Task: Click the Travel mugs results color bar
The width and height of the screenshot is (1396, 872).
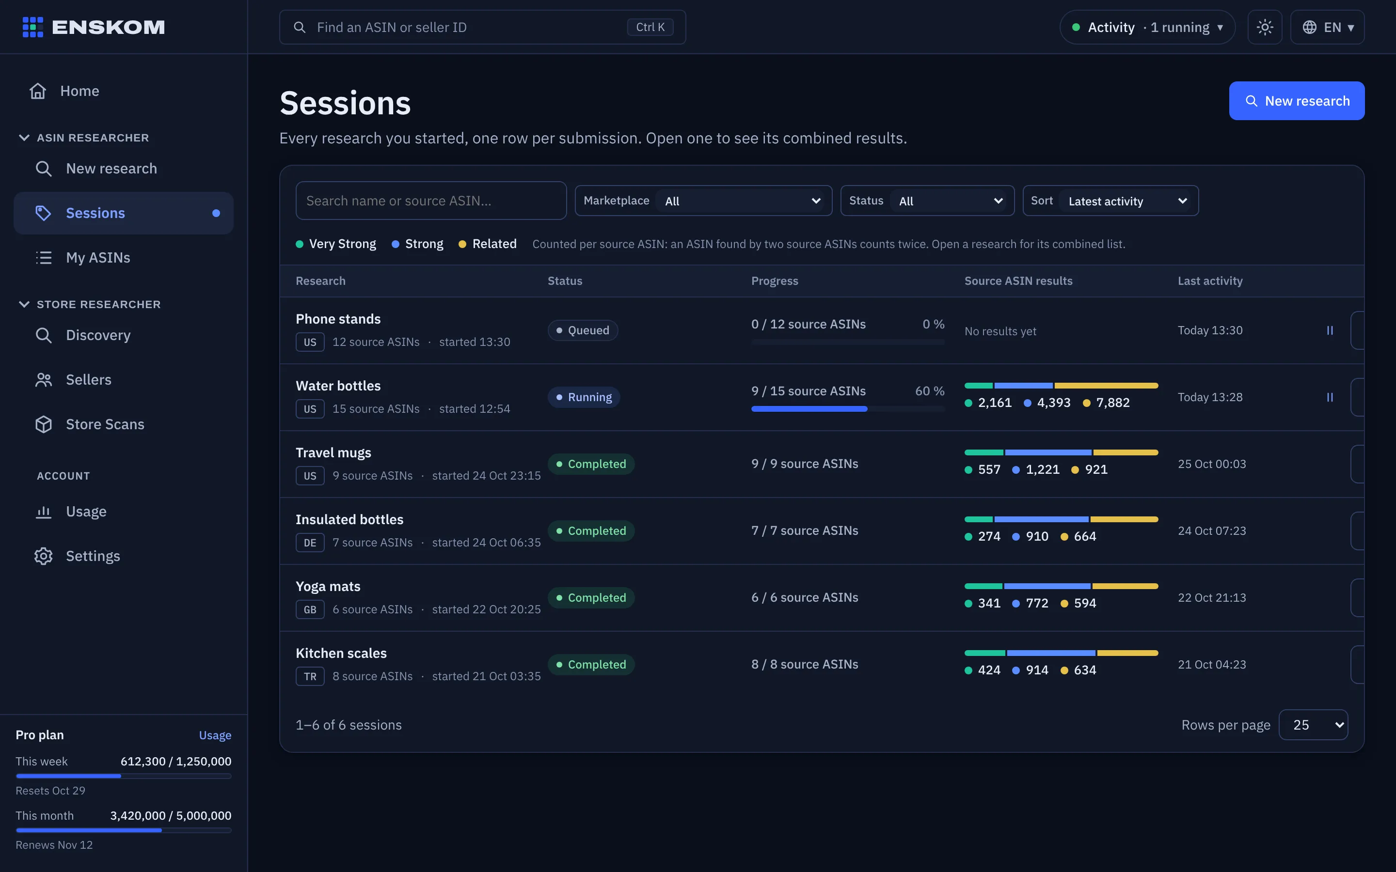Action: point(1061,453)
